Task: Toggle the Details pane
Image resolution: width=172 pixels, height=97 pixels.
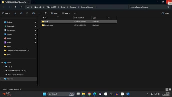Action: [165, 13]
